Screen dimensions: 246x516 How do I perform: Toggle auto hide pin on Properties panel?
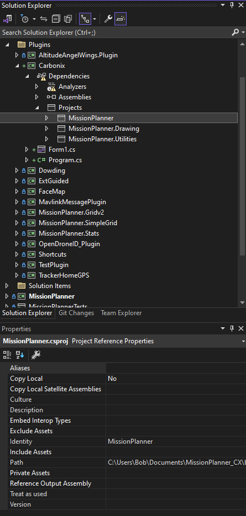coord(232,328)
